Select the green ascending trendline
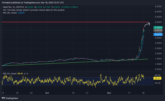 75,63
